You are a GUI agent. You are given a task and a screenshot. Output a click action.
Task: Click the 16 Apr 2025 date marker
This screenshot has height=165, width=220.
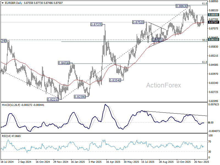coord(113,162)
